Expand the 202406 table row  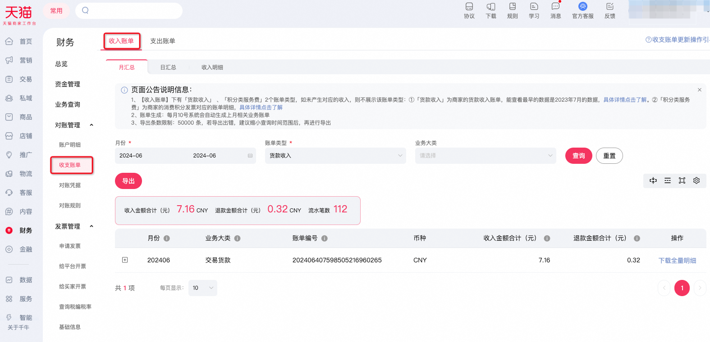[x=125, y=260]
